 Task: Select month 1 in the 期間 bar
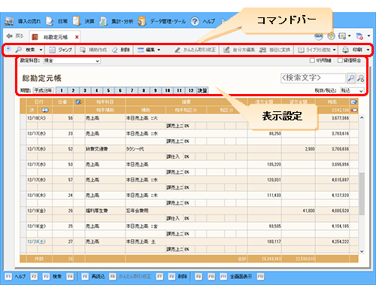tap(62, 90)
